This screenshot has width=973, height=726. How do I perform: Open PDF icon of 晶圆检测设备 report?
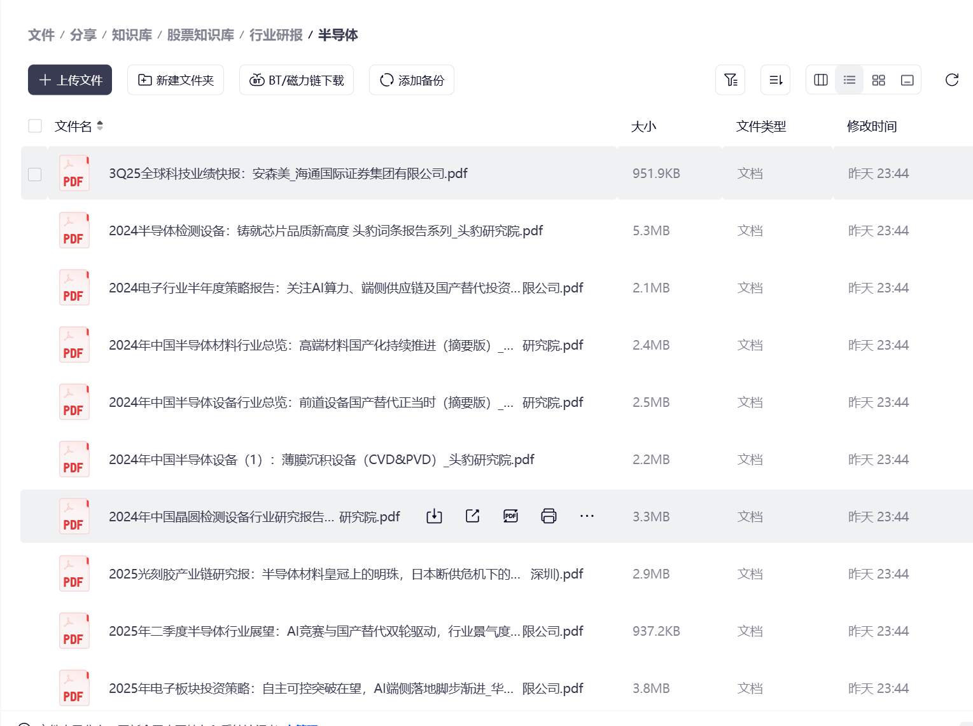[74, 517]
